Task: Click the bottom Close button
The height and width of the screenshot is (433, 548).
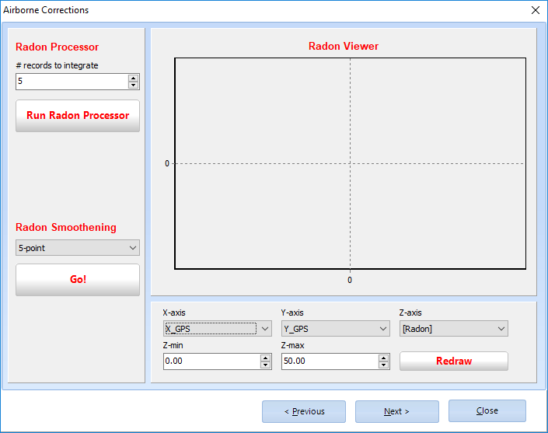Action: (x=487, y=410)
